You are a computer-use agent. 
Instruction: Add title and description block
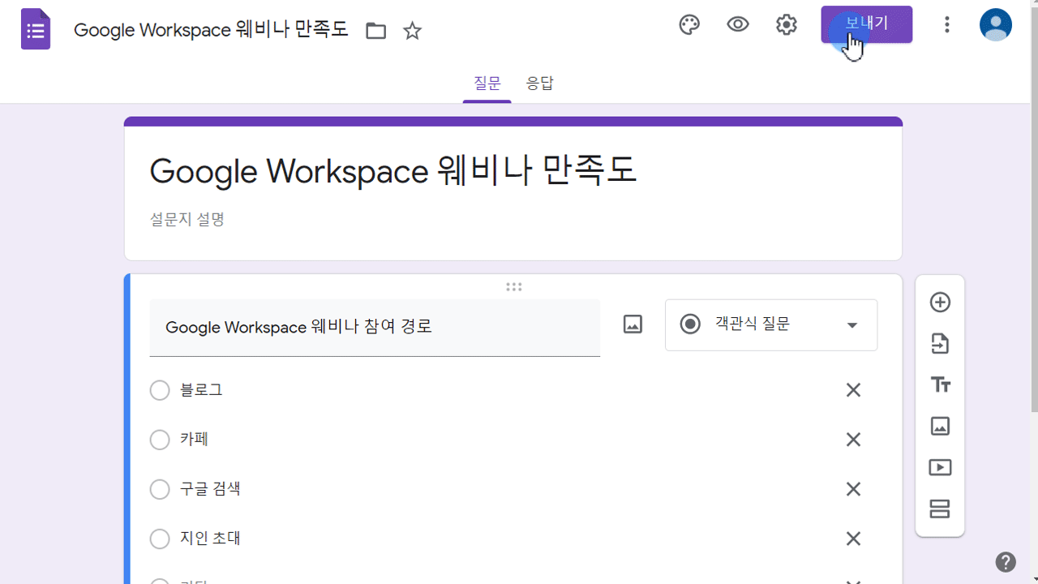(940, 385)
